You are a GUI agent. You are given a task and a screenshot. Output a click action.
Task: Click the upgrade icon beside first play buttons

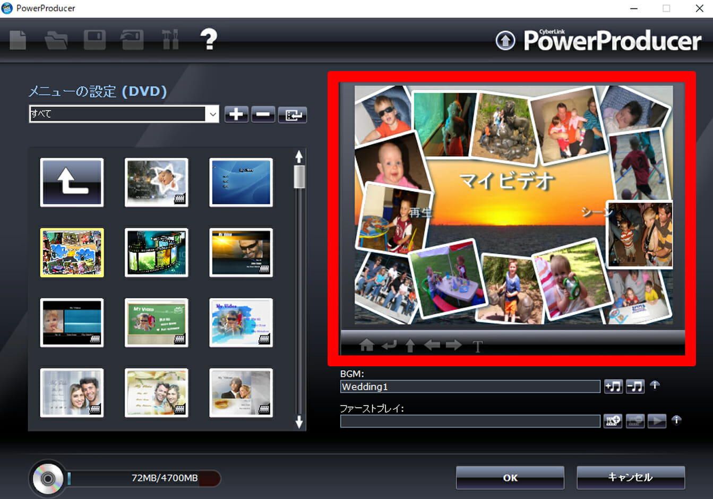click(676, 420)
